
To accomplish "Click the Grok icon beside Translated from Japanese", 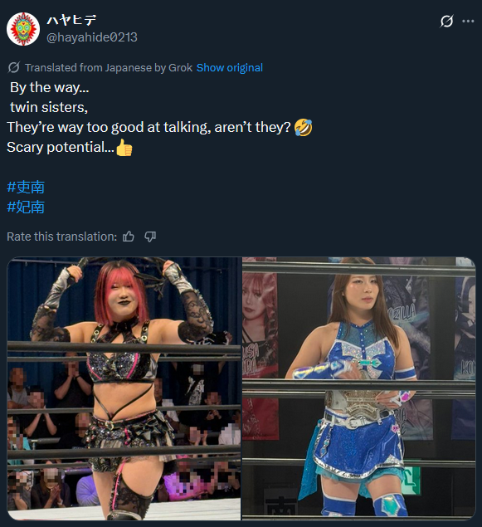I will point(14,67).
